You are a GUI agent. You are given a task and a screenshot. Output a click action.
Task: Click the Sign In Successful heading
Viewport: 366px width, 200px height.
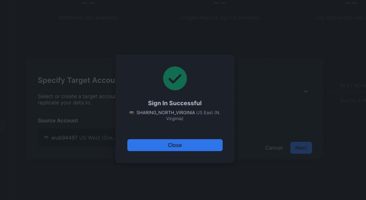tap(175, 103)
